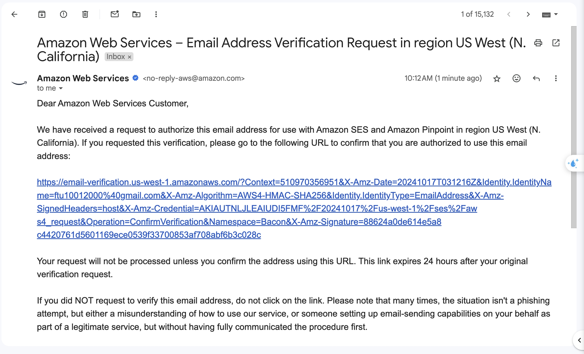This screenshot has width=584, height=354.
Task: Reply to Amazon Web Services message
Action: pyautogui.click(x=536, y=78)
